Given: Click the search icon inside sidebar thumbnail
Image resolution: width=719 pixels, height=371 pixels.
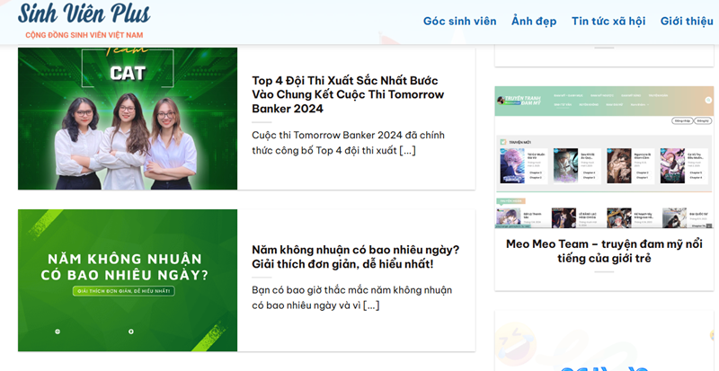Looking at the screenshot, I should tap(708, 101).
